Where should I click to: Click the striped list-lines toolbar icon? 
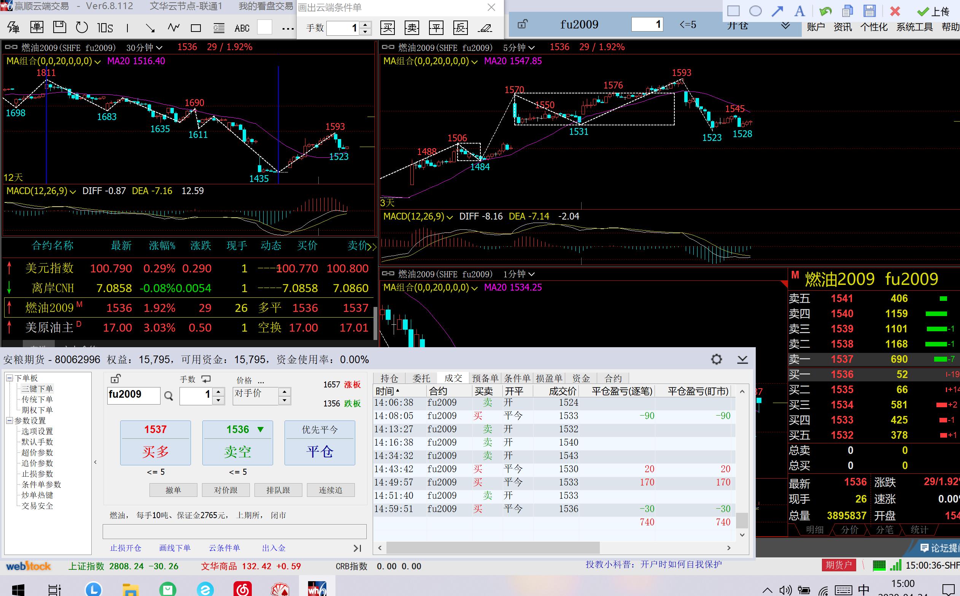[219, 28]
